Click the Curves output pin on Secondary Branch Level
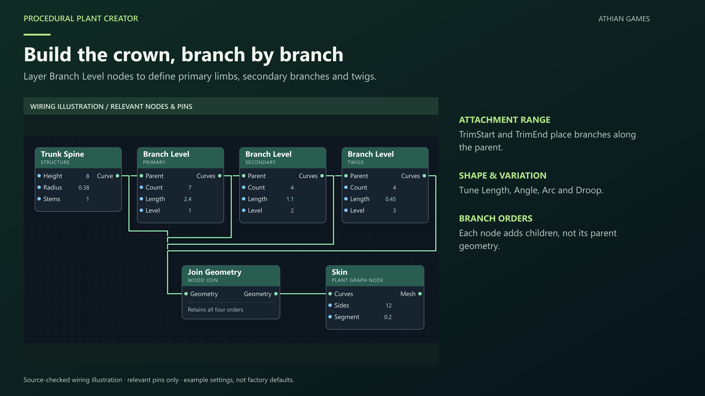The image size is (705, 396). [x=322, y=176]
